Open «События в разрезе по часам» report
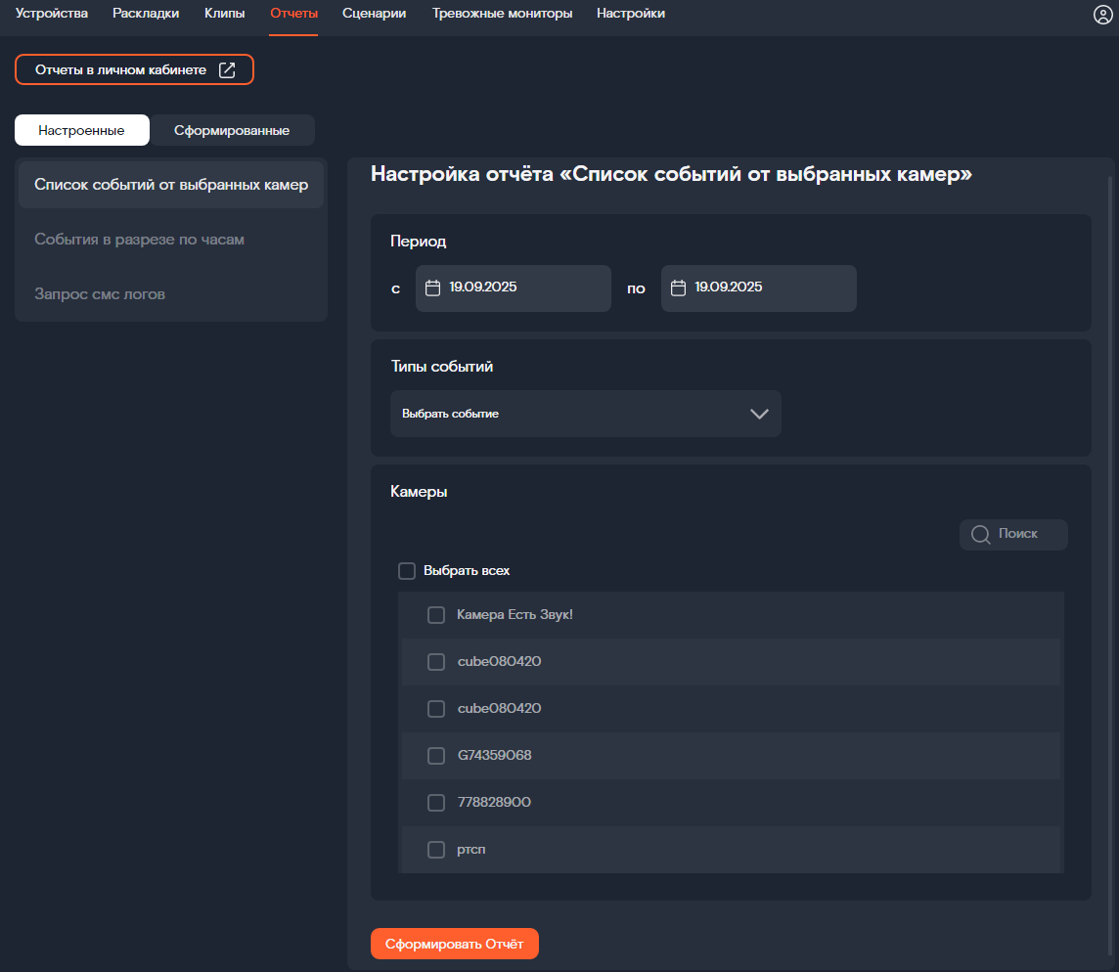Image resolution: width=1119 pixels, height=972 pixels. [x=139, y=240]
